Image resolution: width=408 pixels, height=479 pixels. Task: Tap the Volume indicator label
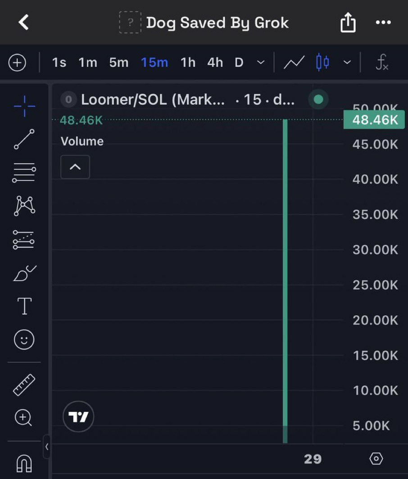[82, 141]
